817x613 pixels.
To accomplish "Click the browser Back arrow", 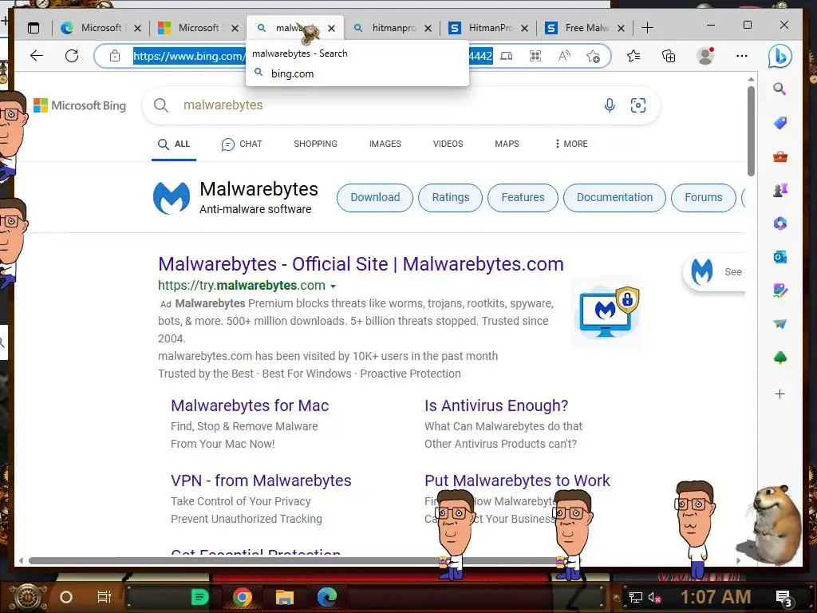I will (37, 56).
